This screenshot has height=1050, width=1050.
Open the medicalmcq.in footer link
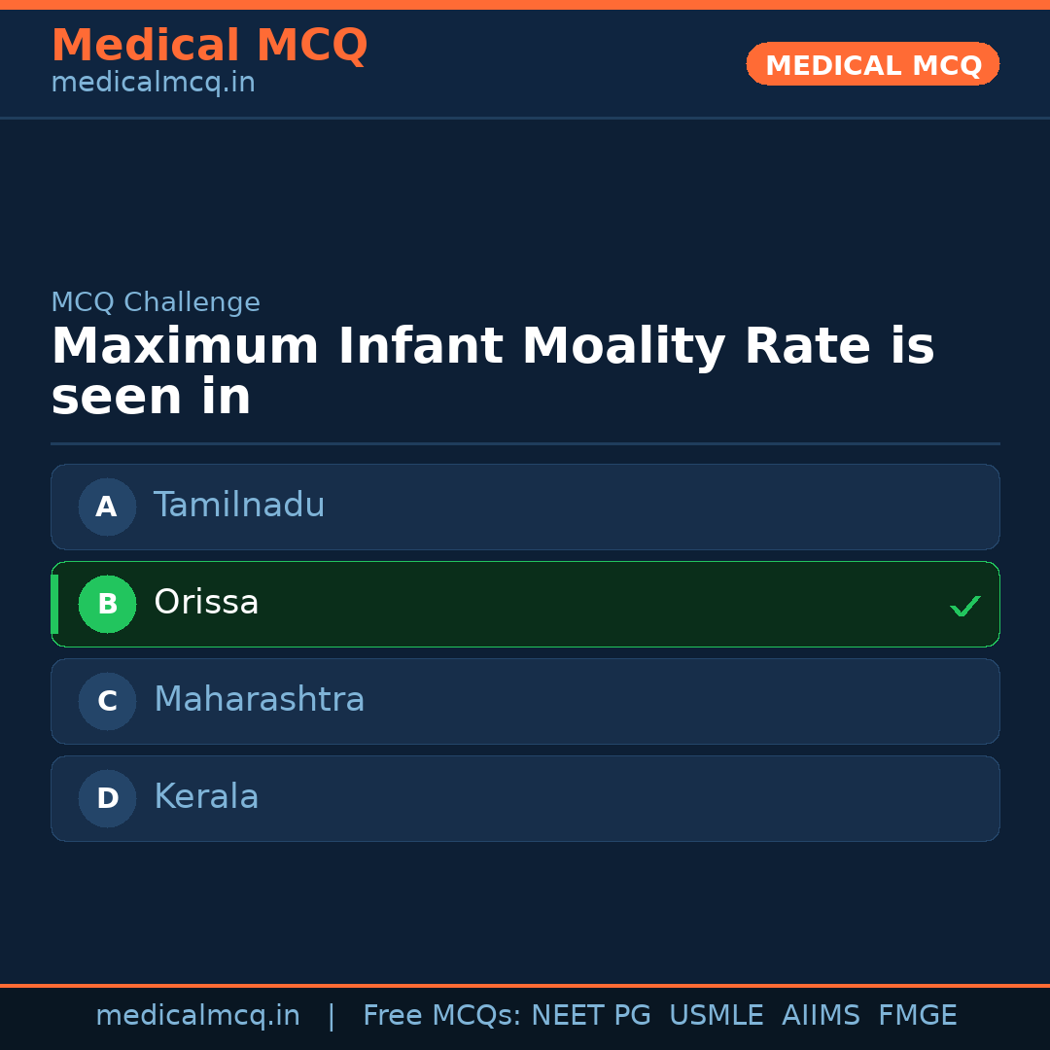pyautogui.click(x=198, y=1015)
